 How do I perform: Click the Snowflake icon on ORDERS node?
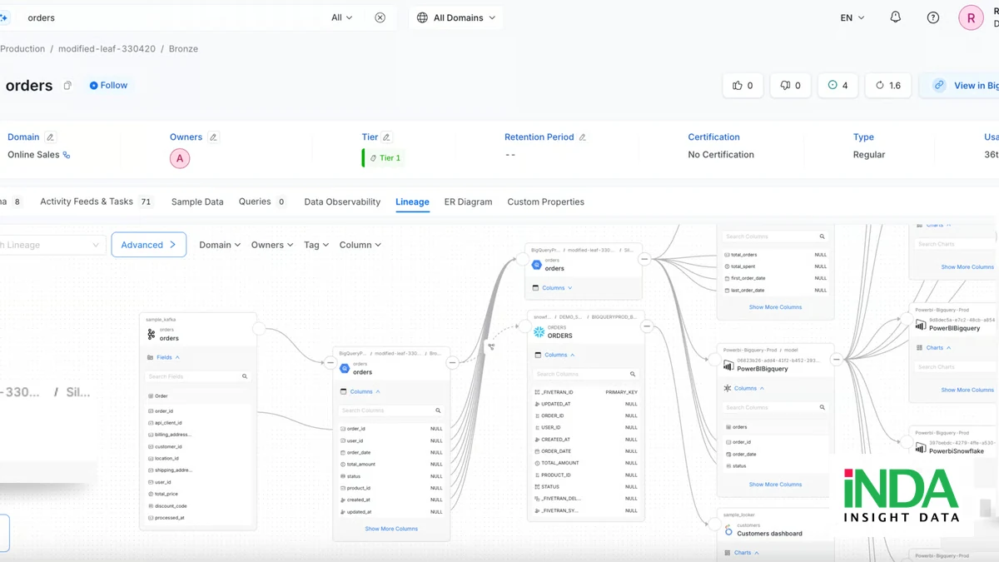pyautogui.click(x=539, y=332)
